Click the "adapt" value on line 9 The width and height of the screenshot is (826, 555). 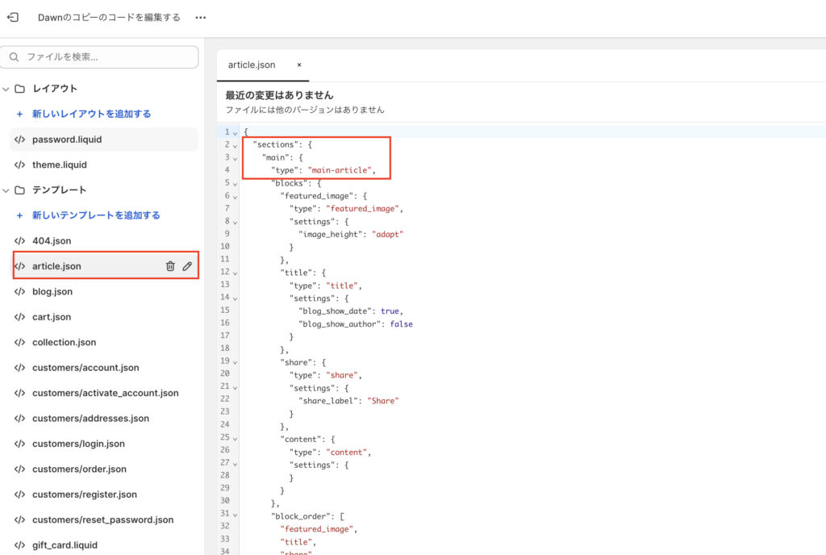coord(387,234)
